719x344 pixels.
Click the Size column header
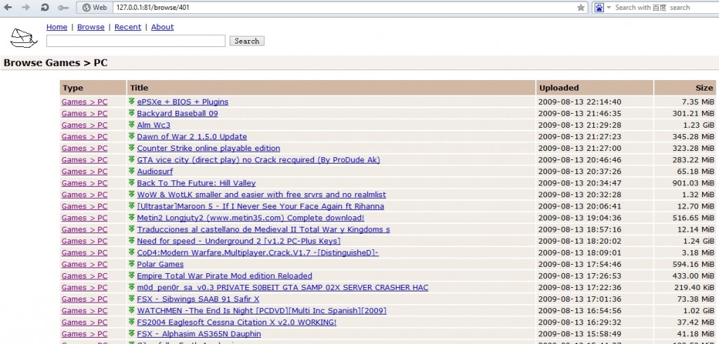tap(685, 88)
